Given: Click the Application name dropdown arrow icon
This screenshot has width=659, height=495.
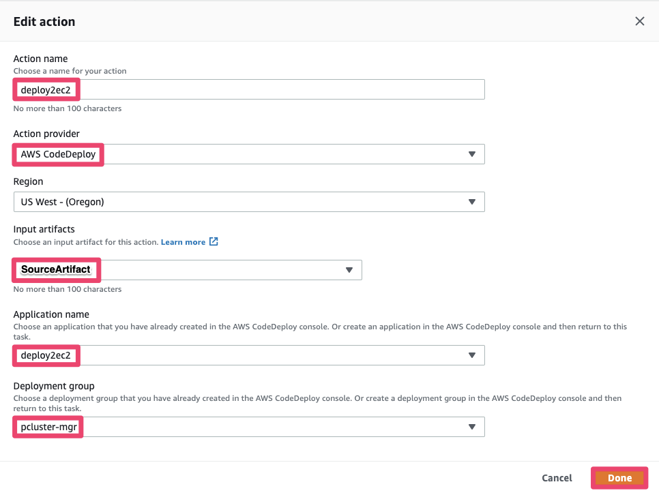Looking at the screenshot, I should tap(471, 355).
